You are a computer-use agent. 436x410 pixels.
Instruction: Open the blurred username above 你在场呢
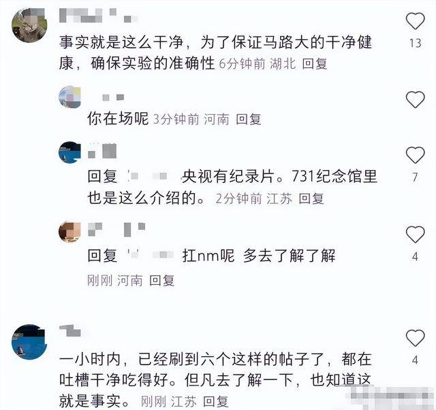(113, 97)
